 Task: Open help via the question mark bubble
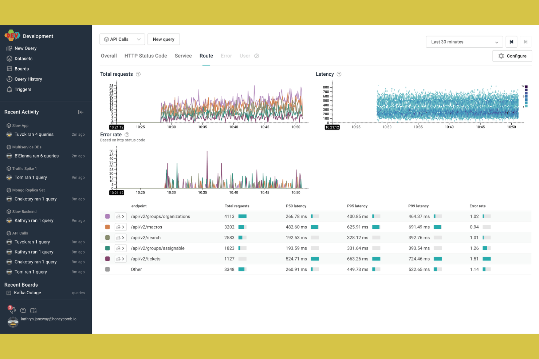pos(23,310)
